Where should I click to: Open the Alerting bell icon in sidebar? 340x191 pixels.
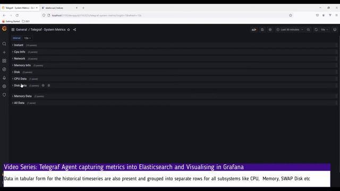click(4, 78)
